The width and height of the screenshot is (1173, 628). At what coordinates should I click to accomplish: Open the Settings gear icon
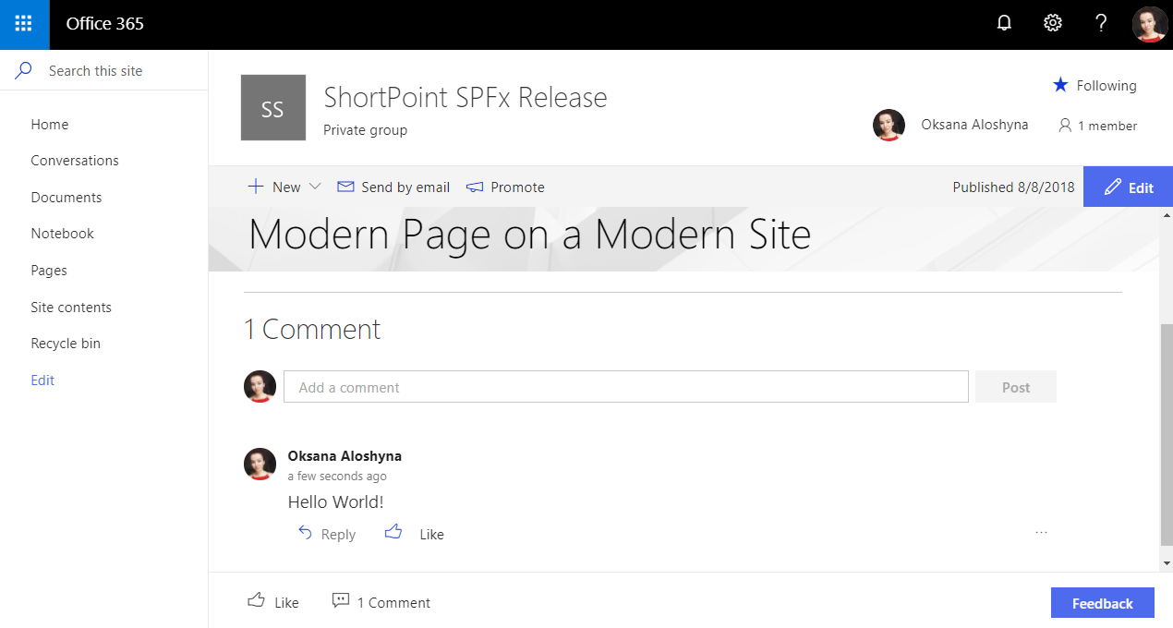click(1052, 23)
